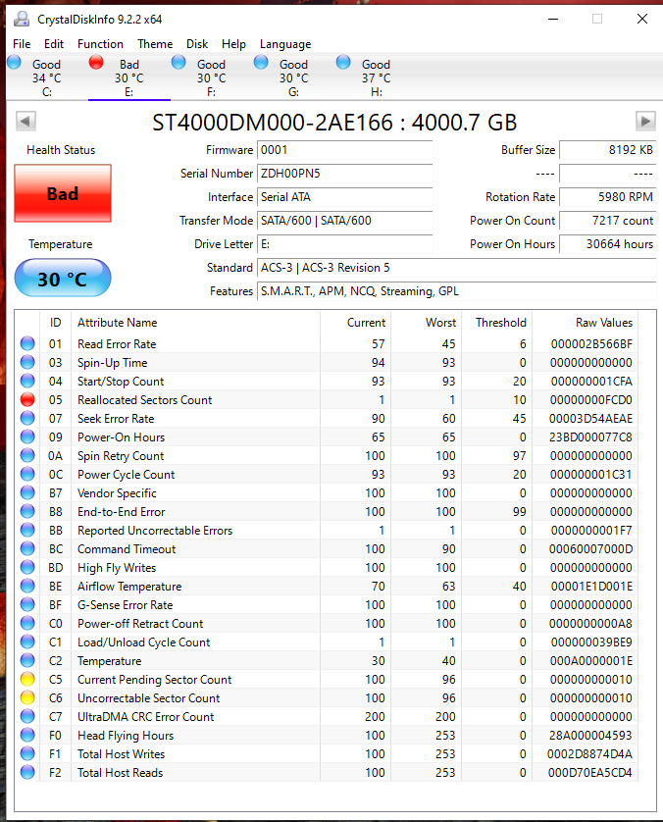Click the Buffer Size field 8192 KB
The width and height of the screenshot is (663, 822).
tap(607, 150)
